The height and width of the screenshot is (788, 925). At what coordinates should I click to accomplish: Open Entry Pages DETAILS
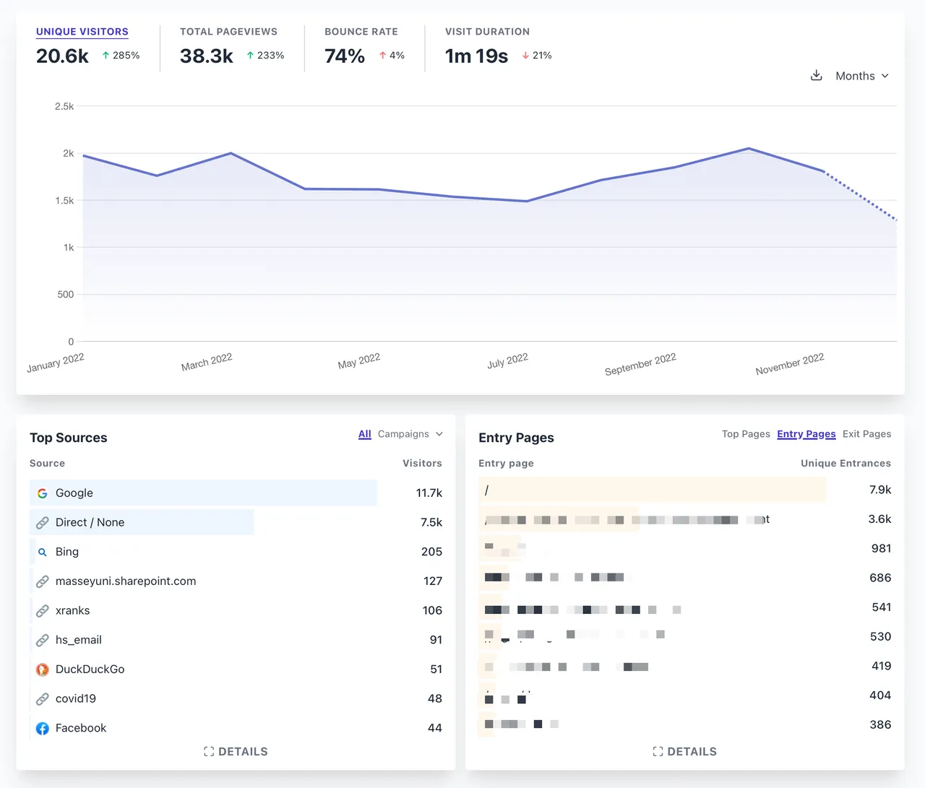(x=684, y=752)
